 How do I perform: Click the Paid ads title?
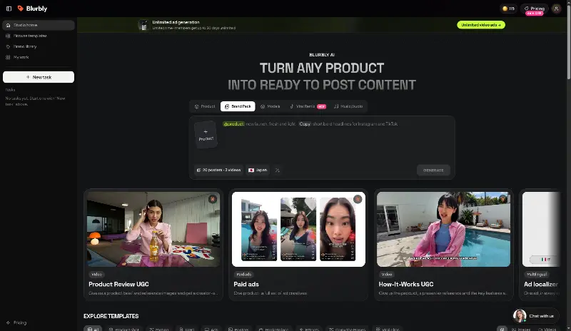pyautogui.click(x=246, y=284)
